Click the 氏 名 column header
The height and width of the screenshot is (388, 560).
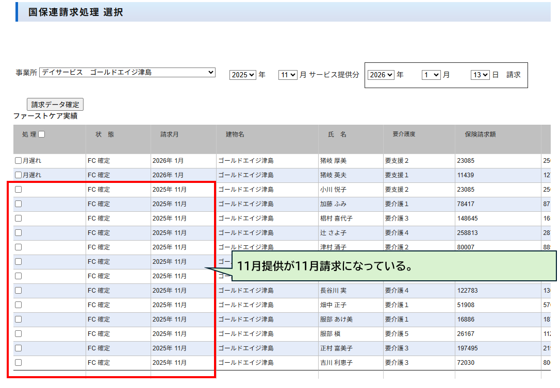pos(337,134)
